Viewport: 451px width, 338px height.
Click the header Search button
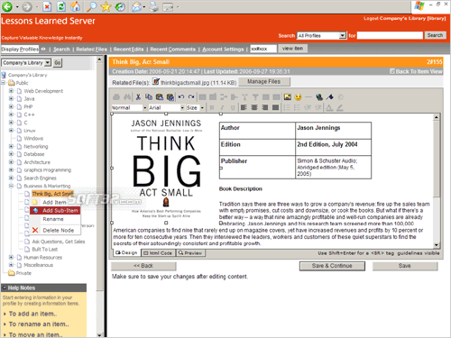pyautogui.click(x=435, y=35)
